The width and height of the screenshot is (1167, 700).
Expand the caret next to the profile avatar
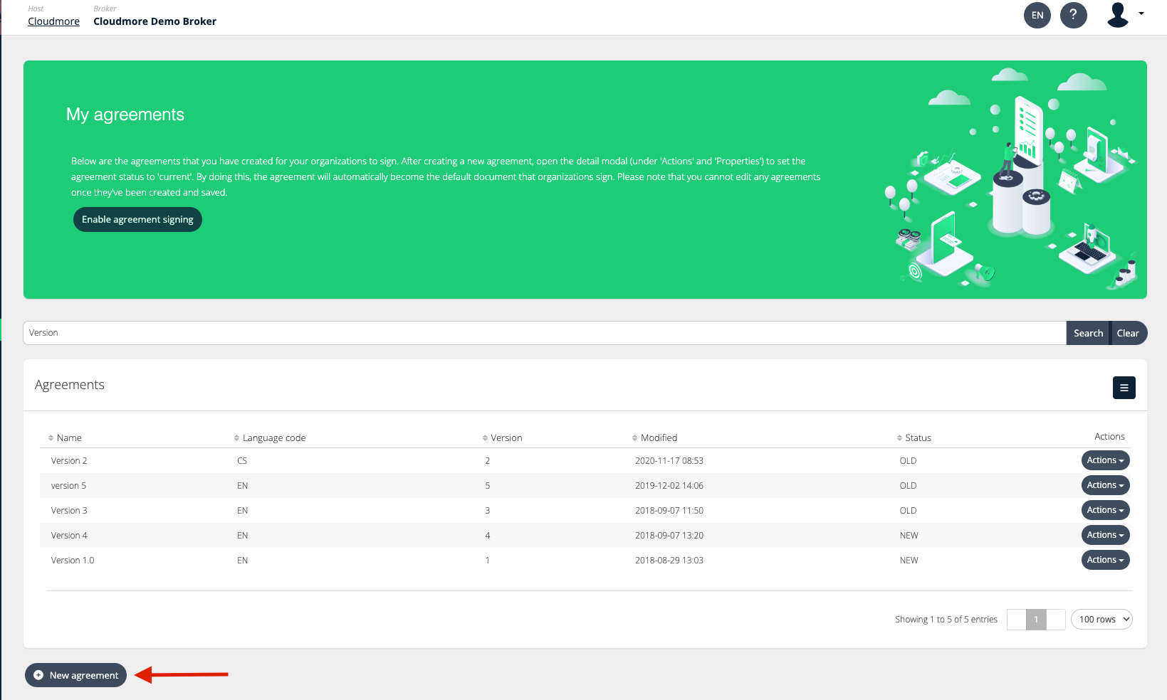[1142, 15]
